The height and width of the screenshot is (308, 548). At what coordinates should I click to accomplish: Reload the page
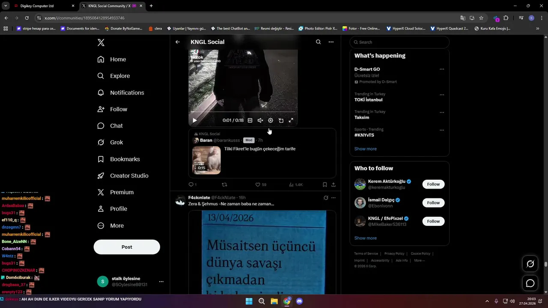tap(27, 18)
